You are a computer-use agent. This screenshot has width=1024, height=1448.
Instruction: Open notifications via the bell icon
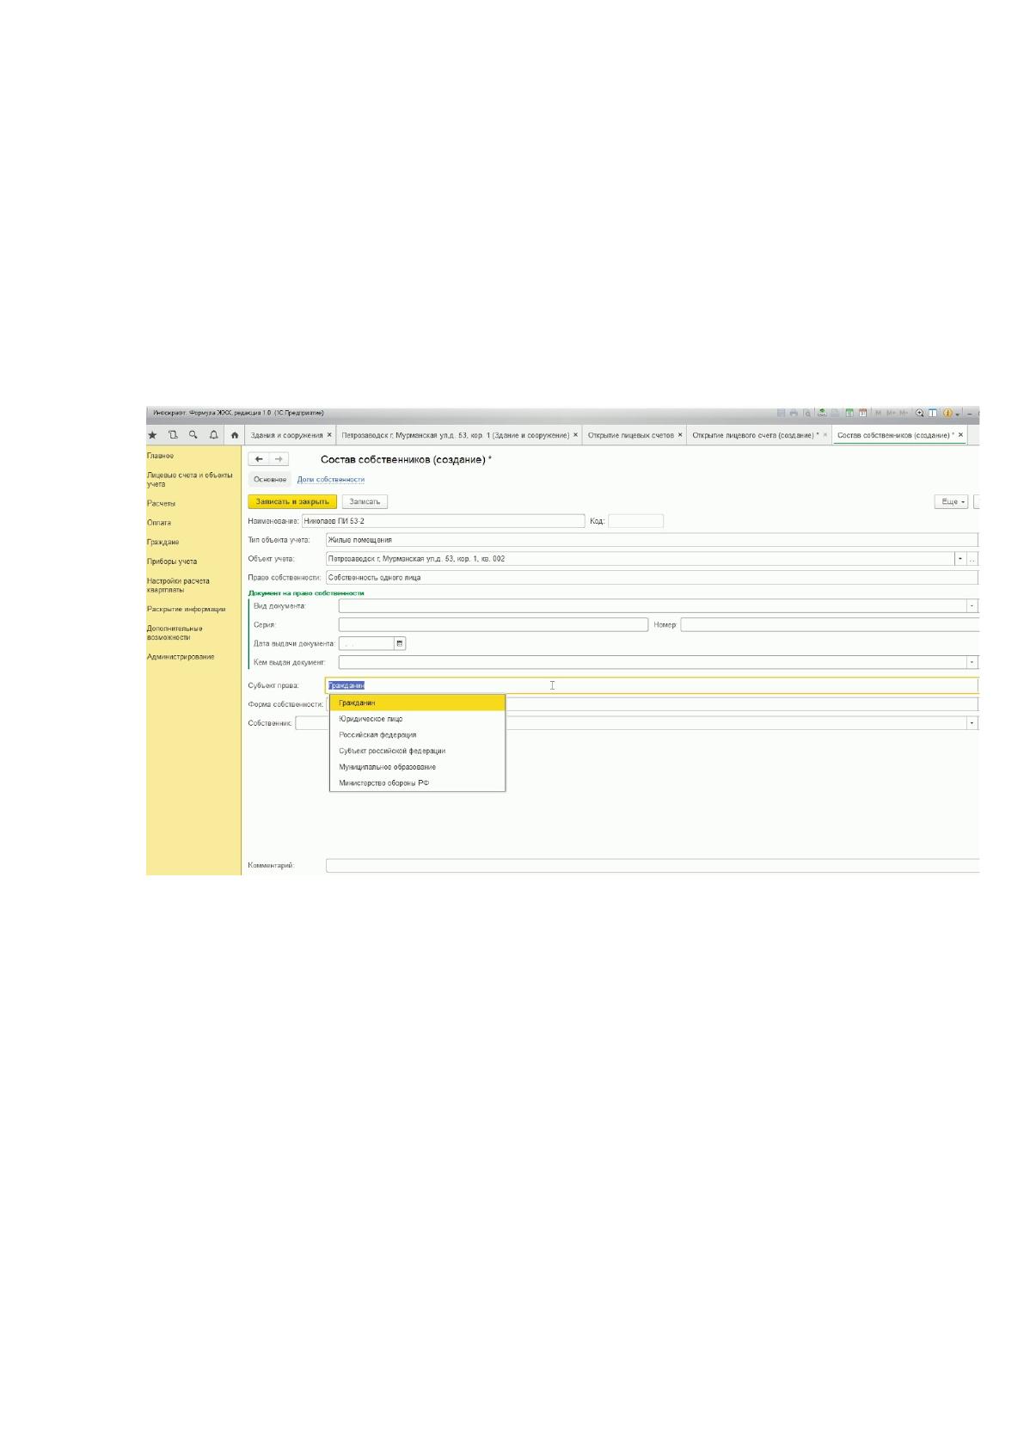(x=214, y=435)
